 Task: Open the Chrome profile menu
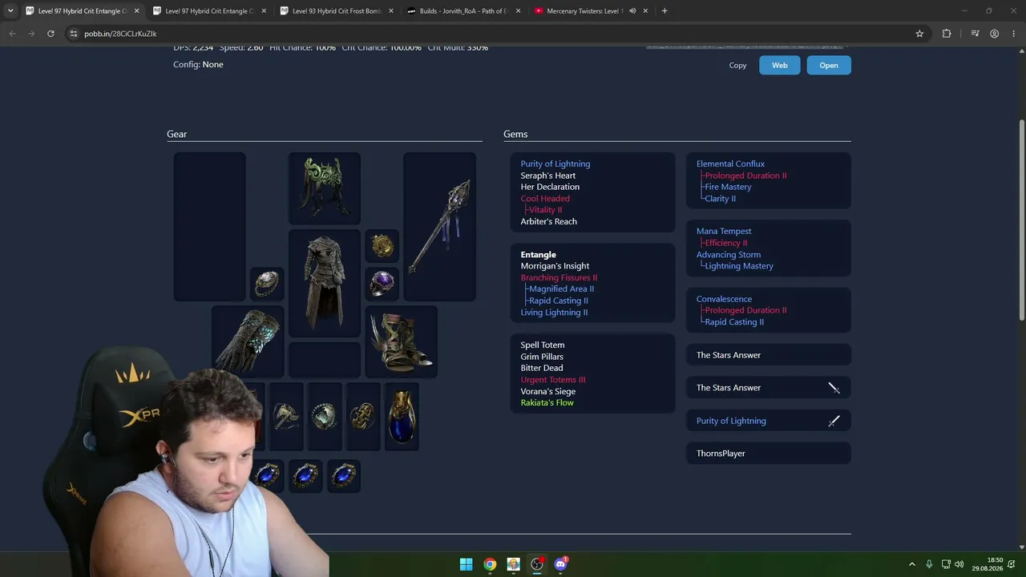[x=994, y=34]
